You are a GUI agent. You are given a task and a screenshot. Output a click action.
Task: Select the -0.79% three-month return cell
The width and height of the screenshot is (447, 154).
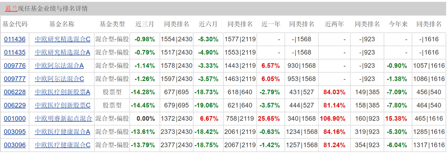tap(145, 52)
